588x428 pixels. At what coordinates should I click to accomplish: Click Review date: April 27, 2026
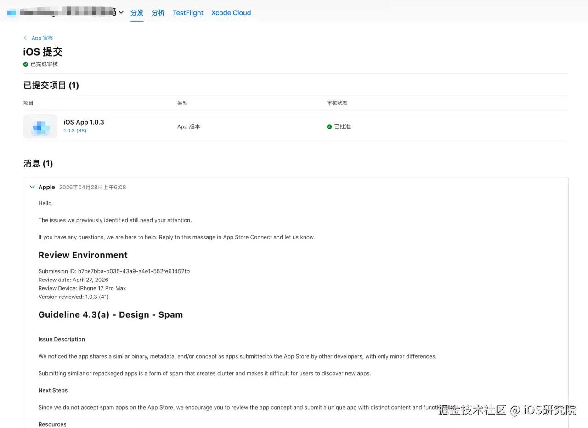[x=73, y=280]
